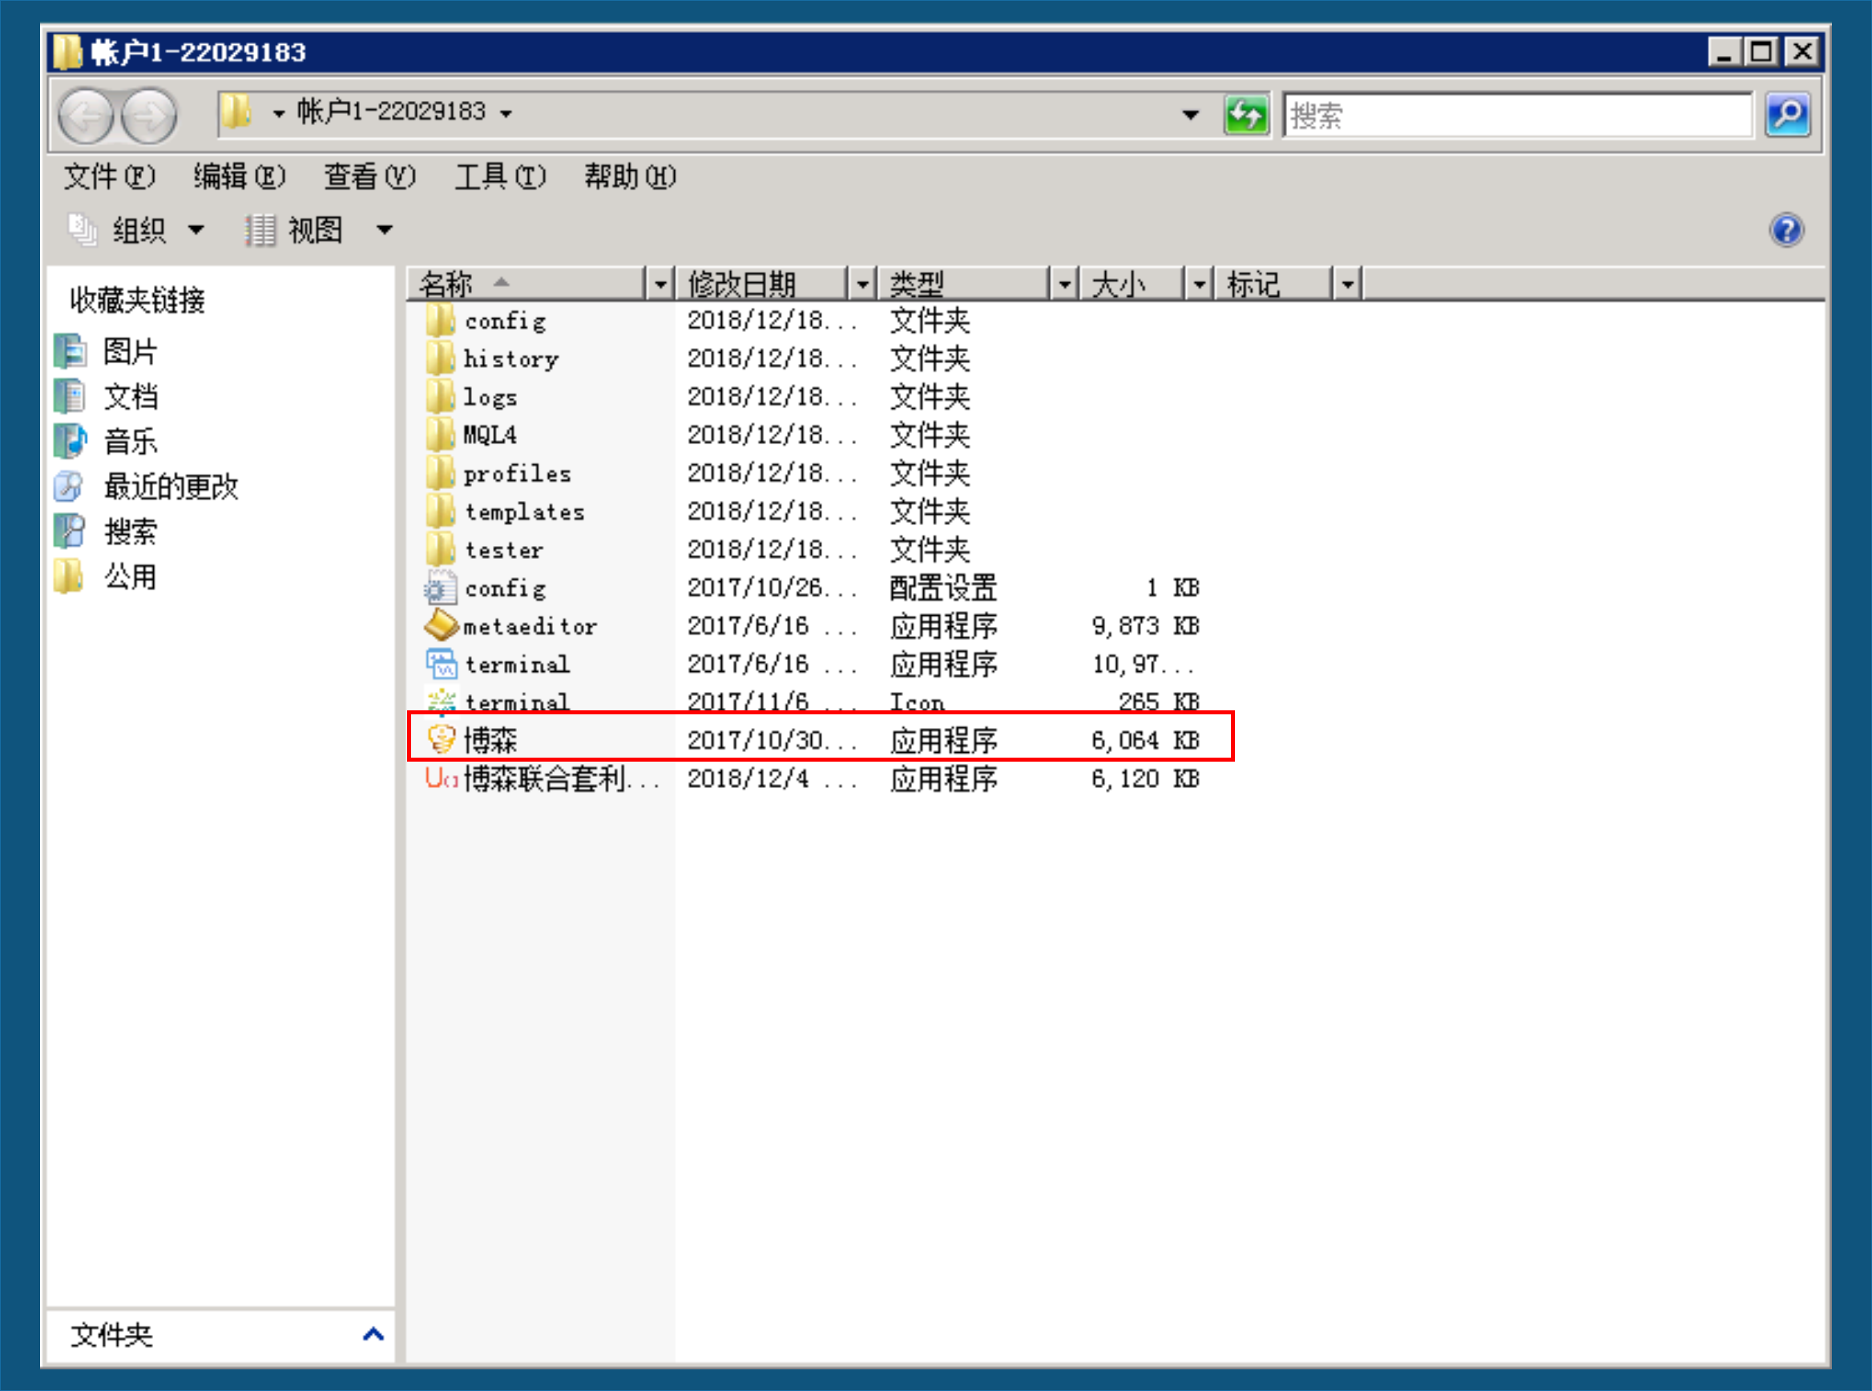Click the green refresh icon beside address bar
This screenshot has height=1391, width=1872.
point(1247,115)
